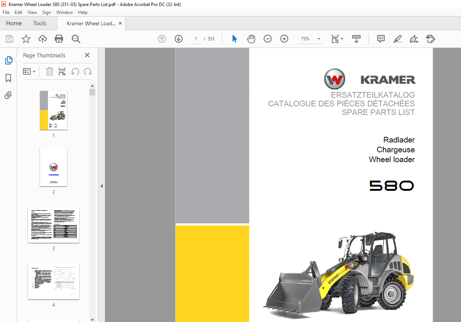Open thumbnails options dropdown menu
Image resolution: width=461 pixels, height=322 pixels.
(29, 71)
